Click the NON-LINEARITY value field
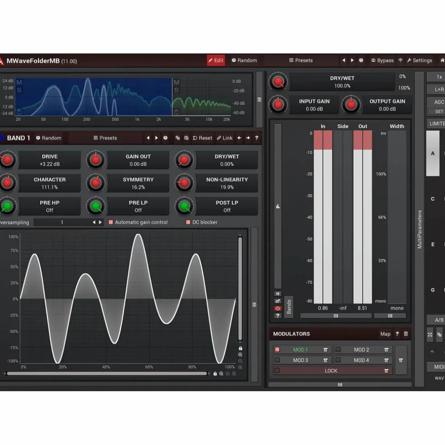 click(x=227, y=183)
